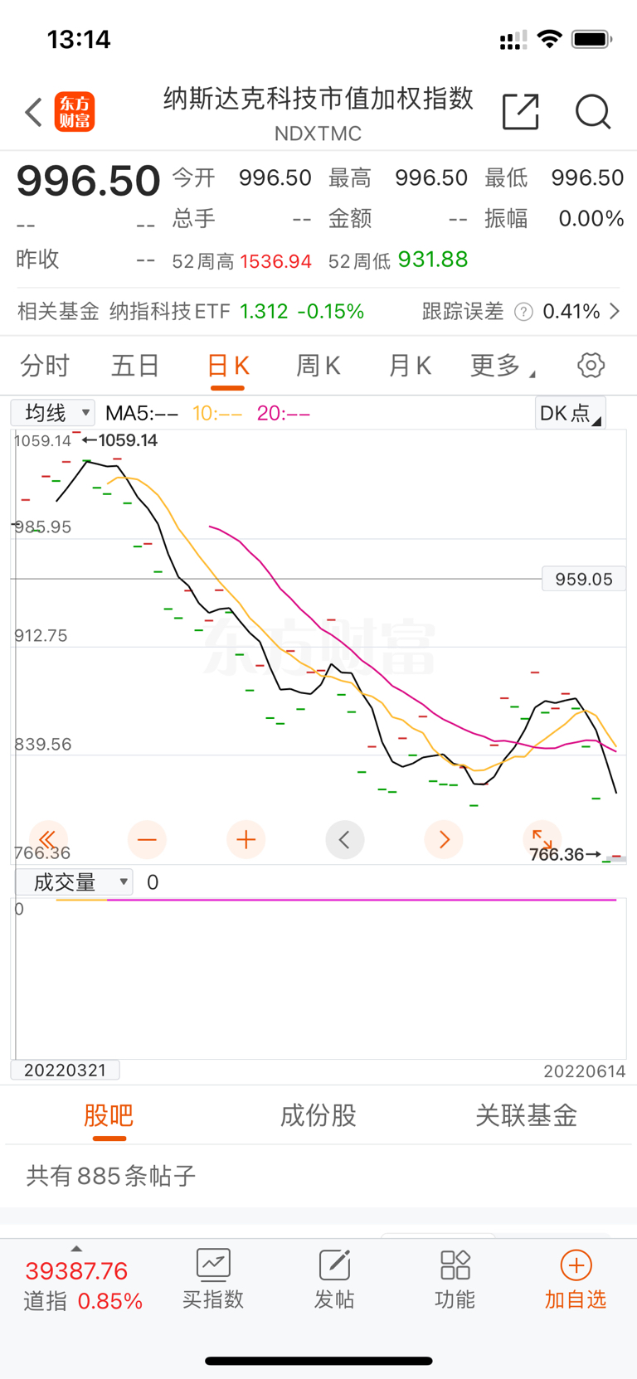
Task: Expand chart to fullscreen icon
Action: pyautogui.click(x=542, y=838)
